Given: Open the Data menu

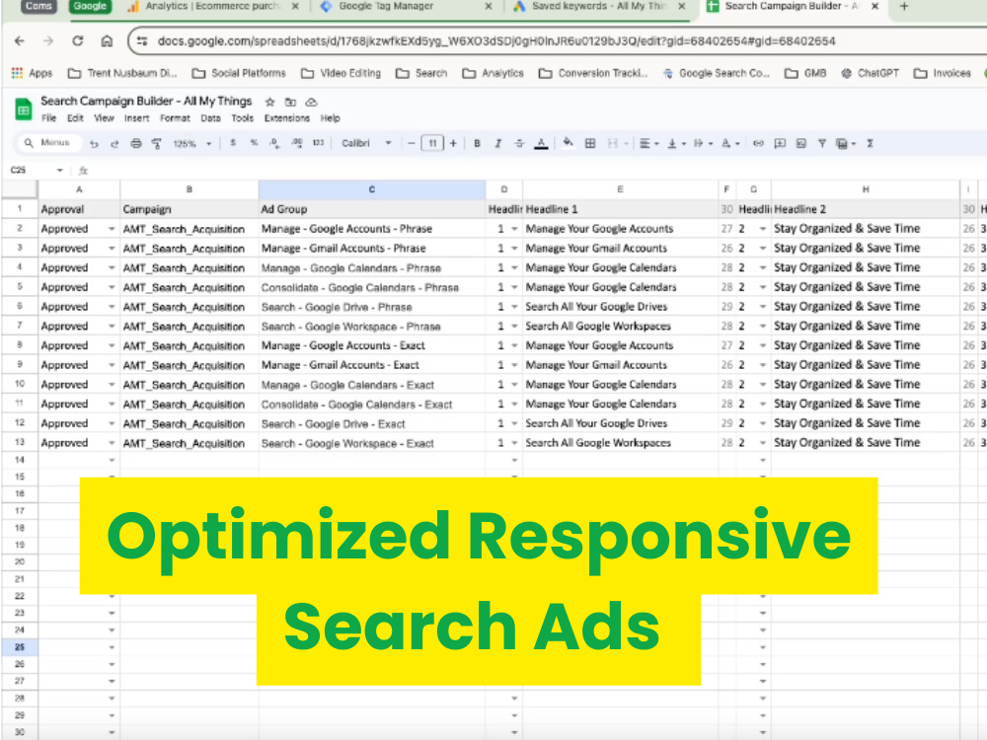Looking at the screenshot, I should (x=210, y=118).
